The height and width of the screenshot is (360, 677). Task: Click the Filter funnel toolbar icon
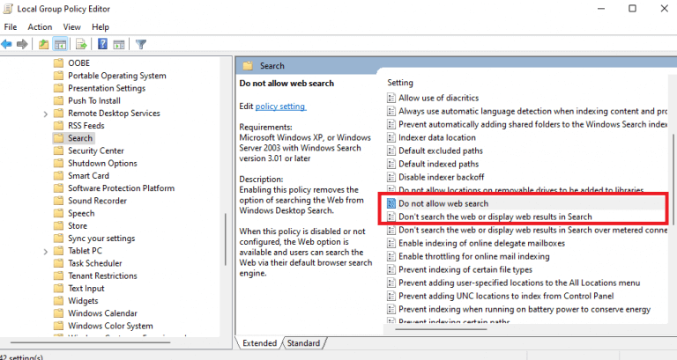coord(141,44)
